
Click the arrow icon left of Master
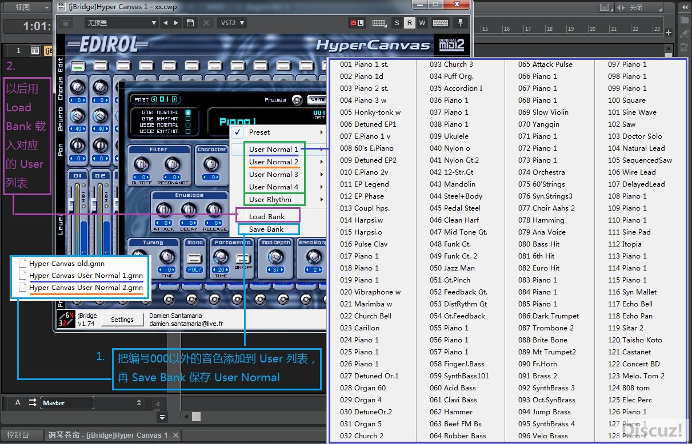pyautogui.click(x=33, y=402)
